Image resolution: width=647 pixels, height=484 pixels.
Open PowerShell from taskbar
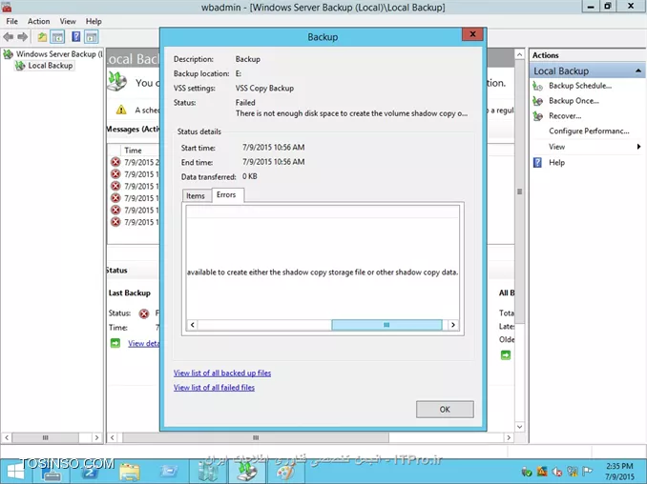coord(91,472)
